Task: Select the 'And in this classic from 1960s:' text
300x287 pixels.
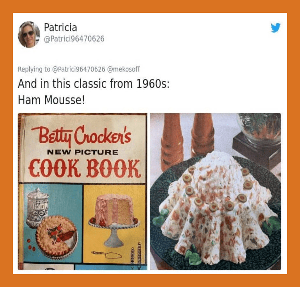Action: [94, 84]
